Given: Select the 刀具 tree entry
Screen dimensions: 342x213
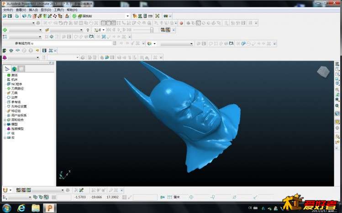Looking at the screenshot, I should point(15,93).
